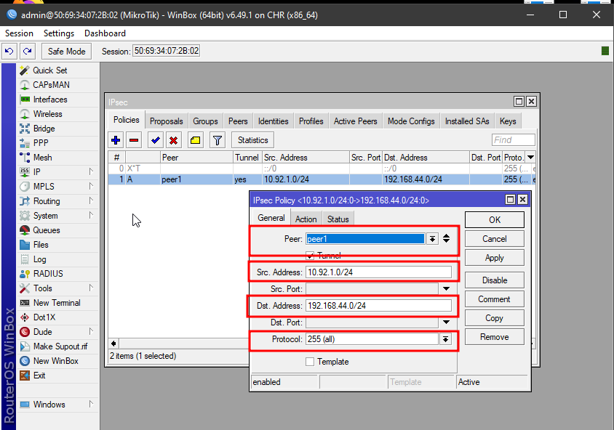Click the Undo arrow in toolbar
This screenshot has width=614, height=430.
coord(9,52)
